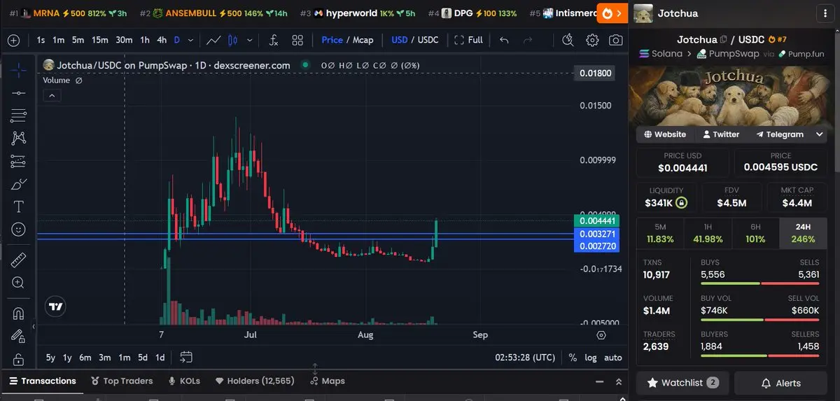Viewport: 840px width, 401px height.
Task: Toggle auto scale mode
Action: (x=613, y=358)
